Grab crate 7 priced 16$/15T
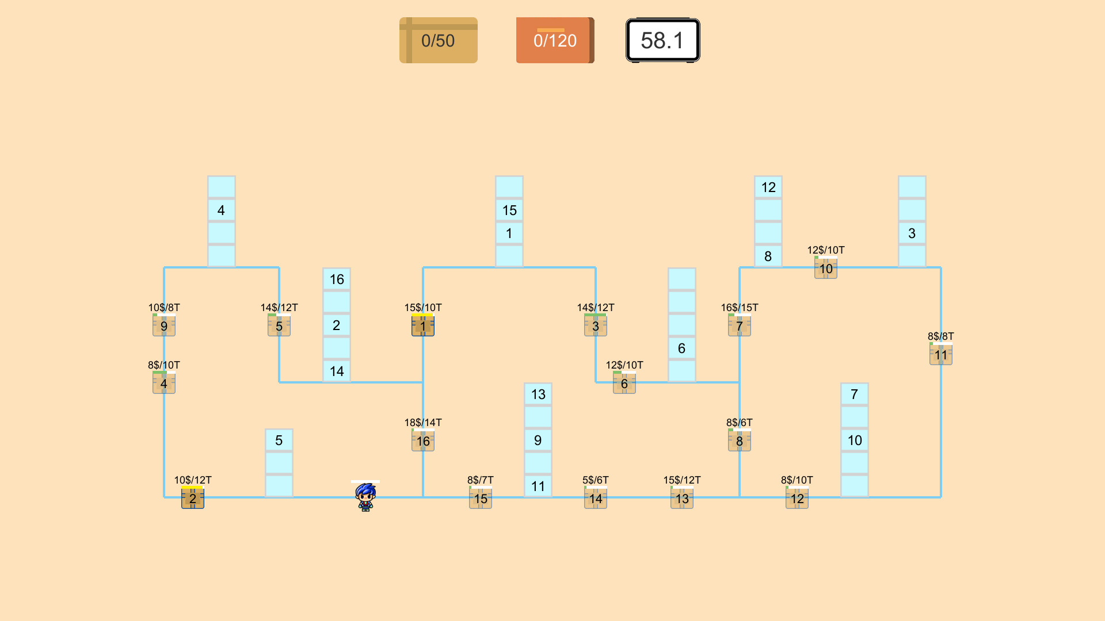1105x621 pixels. [740, 325]
